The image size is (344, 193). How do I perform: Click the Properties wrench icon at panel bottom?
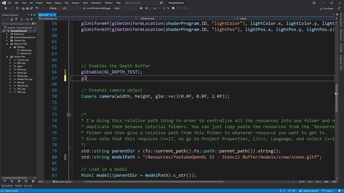(x=19, y=181)
